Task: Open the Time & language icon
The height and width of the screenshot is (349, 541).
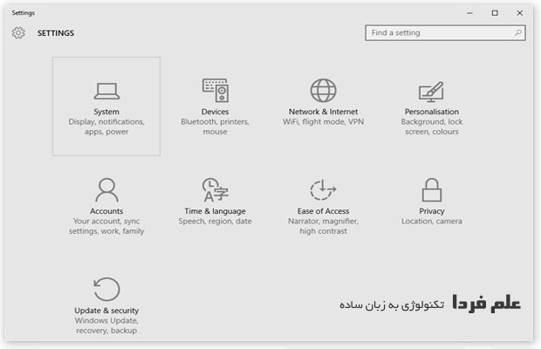Action: pos(215,189)
